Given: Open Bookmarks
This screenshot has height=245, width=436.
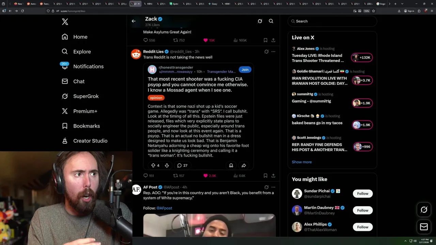Looking at the screenshot, I should (81, 126).
